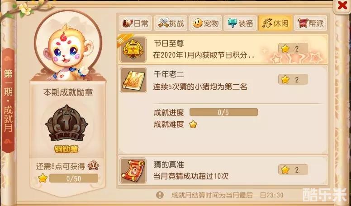
Task: Open the 装备 tab
Action: [x=240, y=23]
